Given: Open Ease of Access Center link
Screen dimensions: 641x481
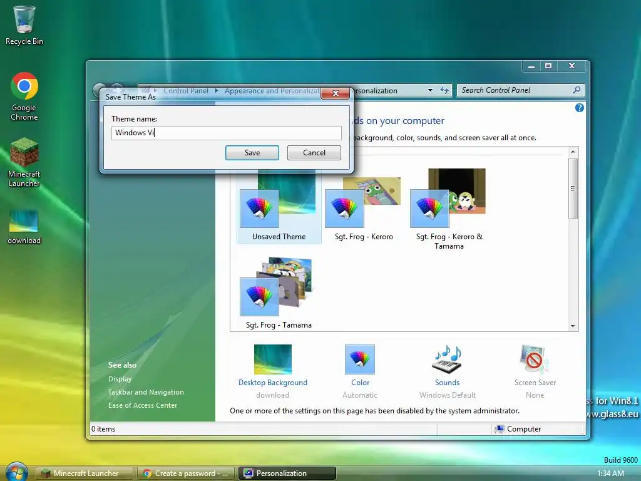Looking at the screenshot, I should coord(143,405).
